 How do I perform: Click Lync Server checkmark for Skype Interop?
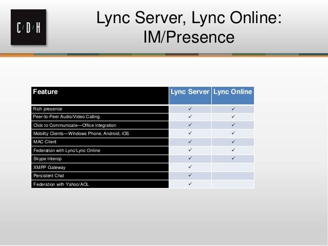point(190,158)
